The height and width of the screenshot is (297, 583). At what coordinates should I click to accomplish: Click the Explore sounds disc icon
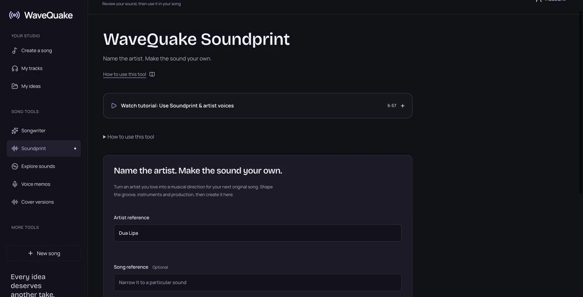pyautogui.click(x=15, y=167)
